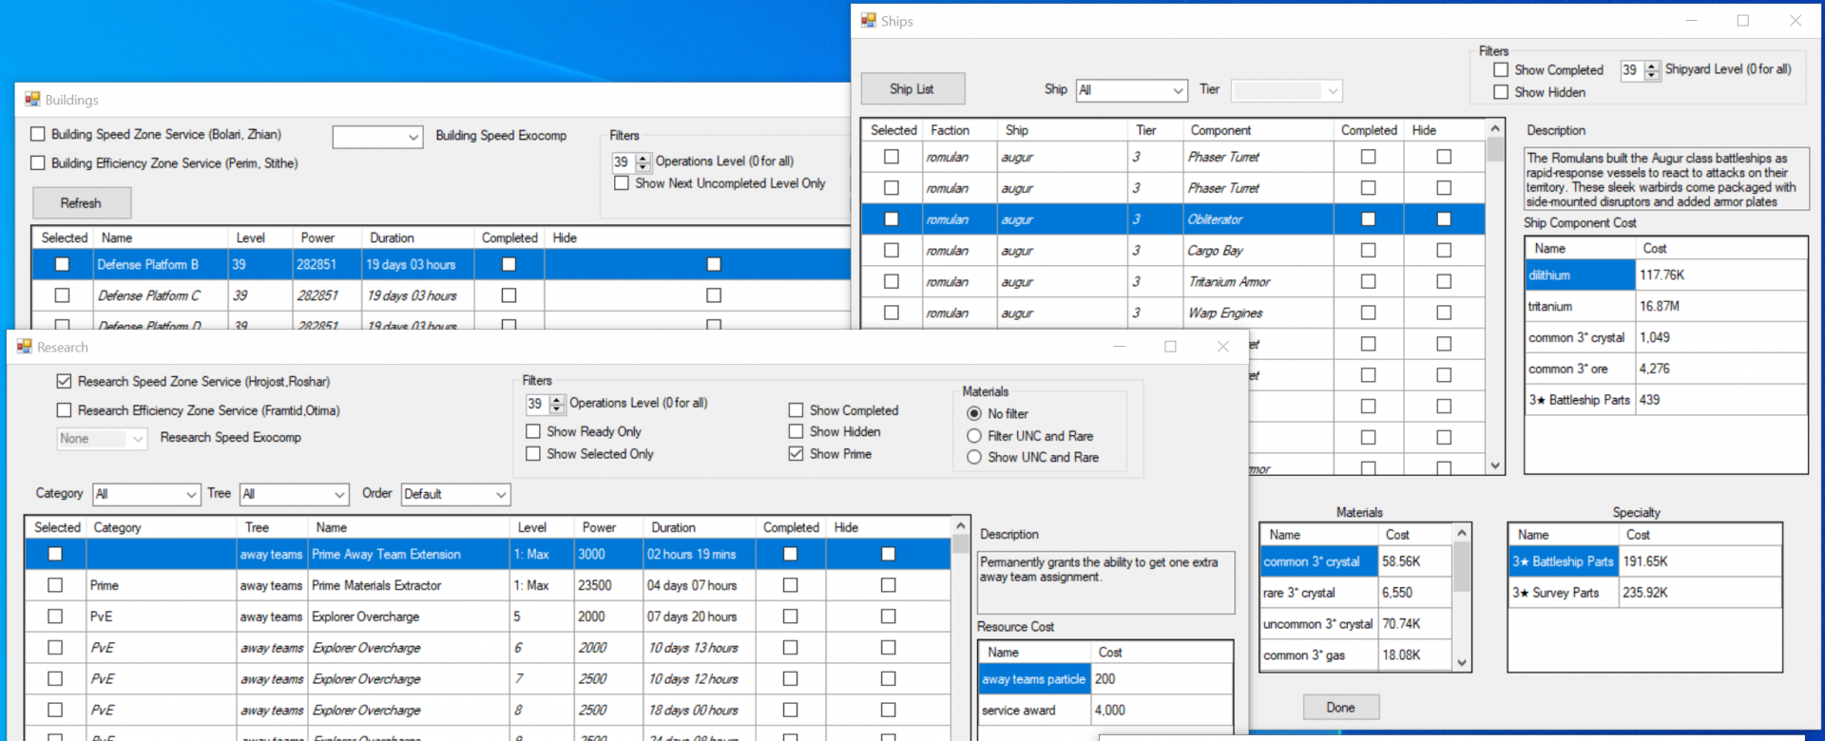Click the Buildings window title icon
This screenshot has width=1825, height=741.
tap(32, 100)
